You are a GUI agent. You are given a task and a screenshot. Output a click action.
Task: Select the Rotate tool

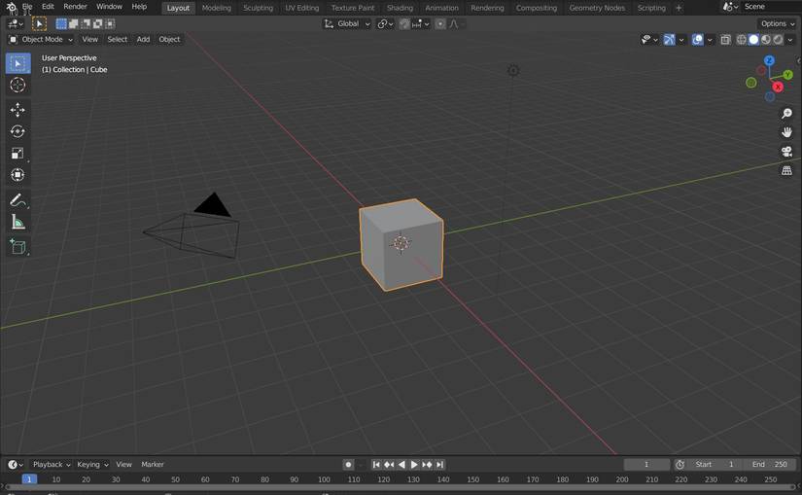tap(17, 131)
